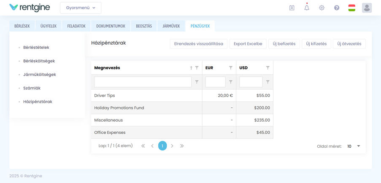Viewport: 381px width, 183px height.
Task: Click the Megnevezés filter text field
Action: (143, 82)
